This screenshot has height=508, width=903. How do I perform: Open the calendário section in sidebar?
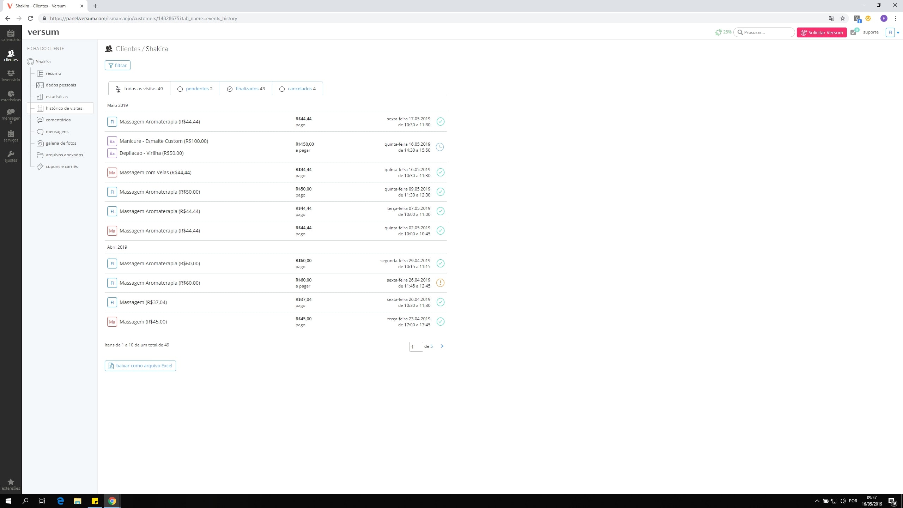(x=11, y=35)
